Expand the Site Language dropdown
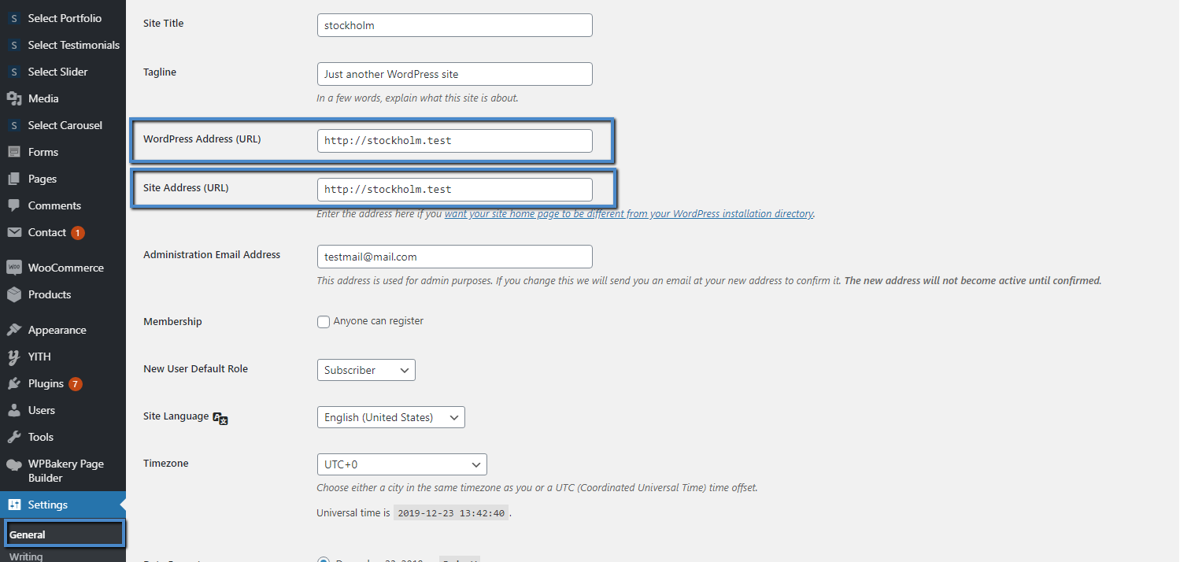1180x562 pixels. [390, 417]
